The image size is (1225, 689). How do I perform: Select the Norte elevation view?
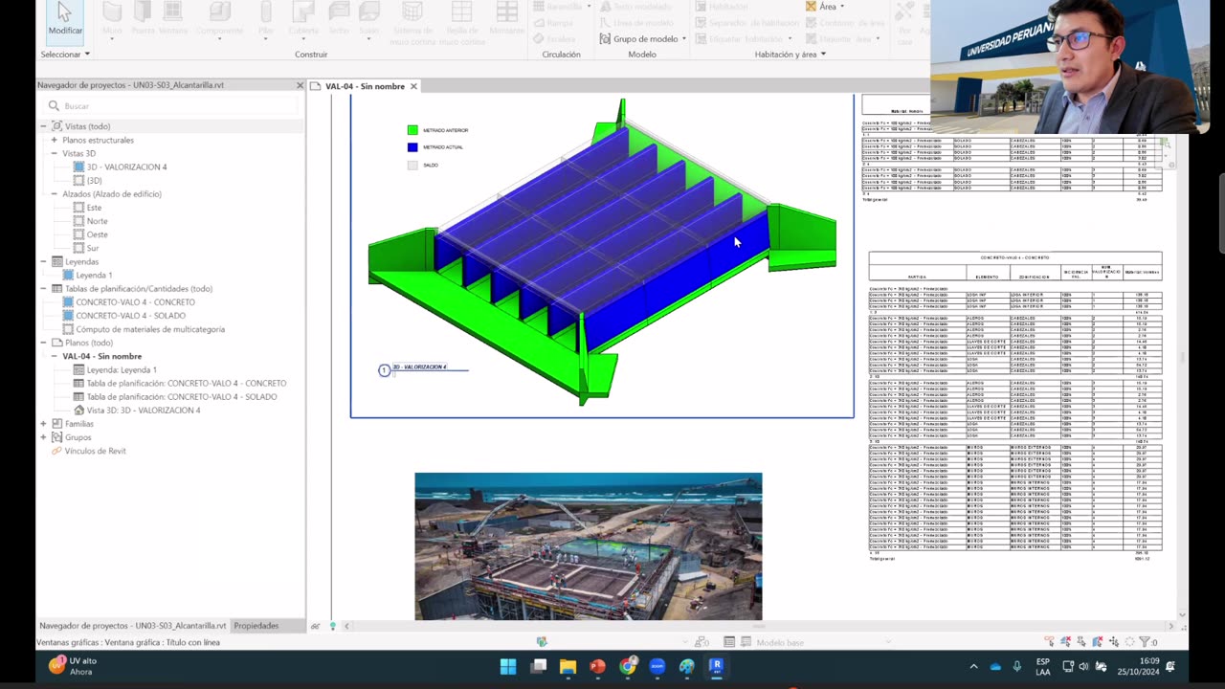click(x=97, y=221)
